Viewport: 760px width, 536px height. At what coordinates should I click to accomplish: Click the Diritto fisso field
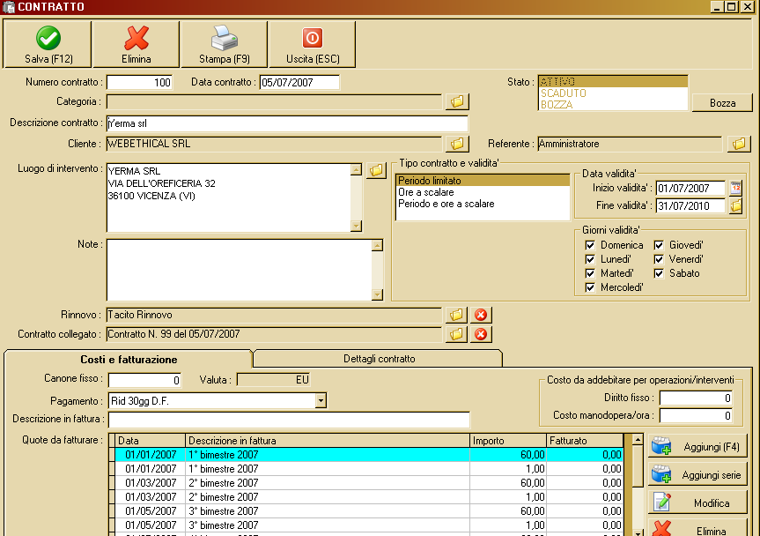click(x=696, y=398)
